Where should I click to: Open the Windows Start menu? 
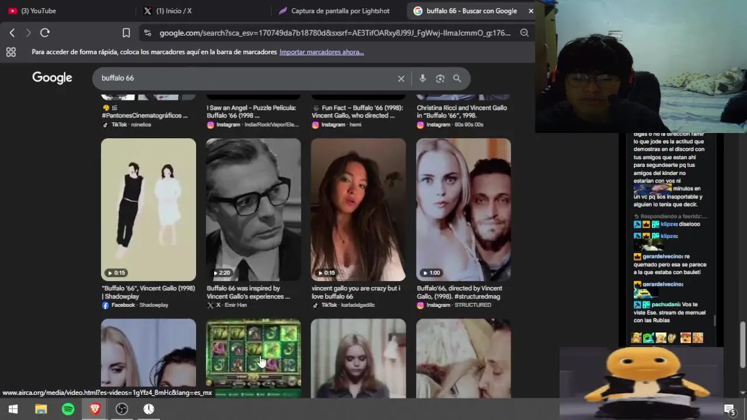[x=13, y=409]
